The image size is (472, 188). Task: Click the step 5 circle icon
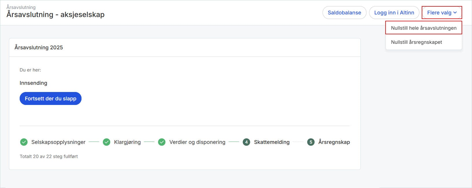(311, 142)
